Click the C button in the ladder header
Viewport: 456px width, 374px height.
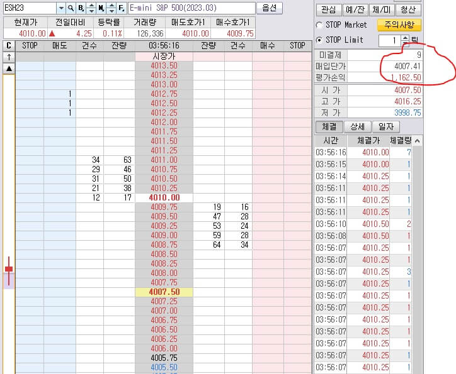(x=9, y=45)
